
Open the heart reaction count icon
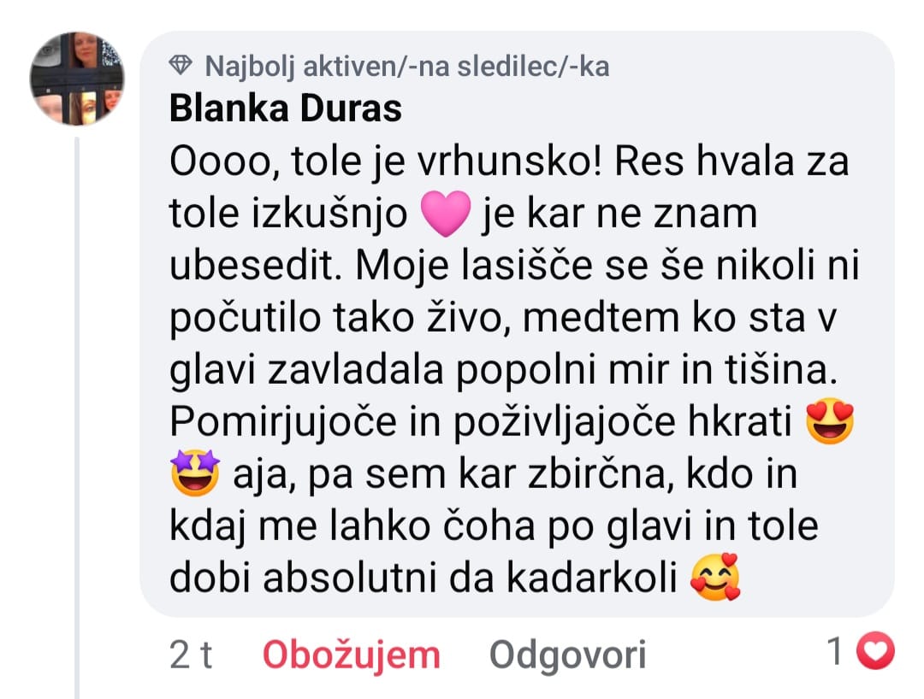(875, 650)
